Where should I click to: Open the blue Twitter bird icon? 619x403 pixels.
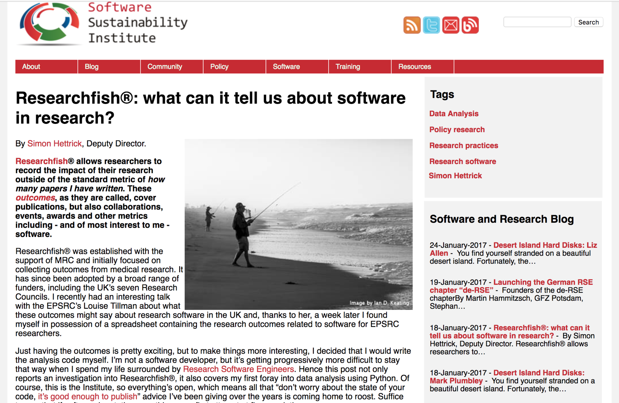(431, 25)
